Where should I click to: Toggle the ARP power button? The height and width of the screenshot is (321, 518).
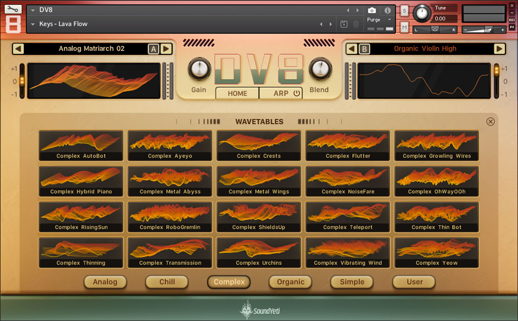click(x=297, y=93)
